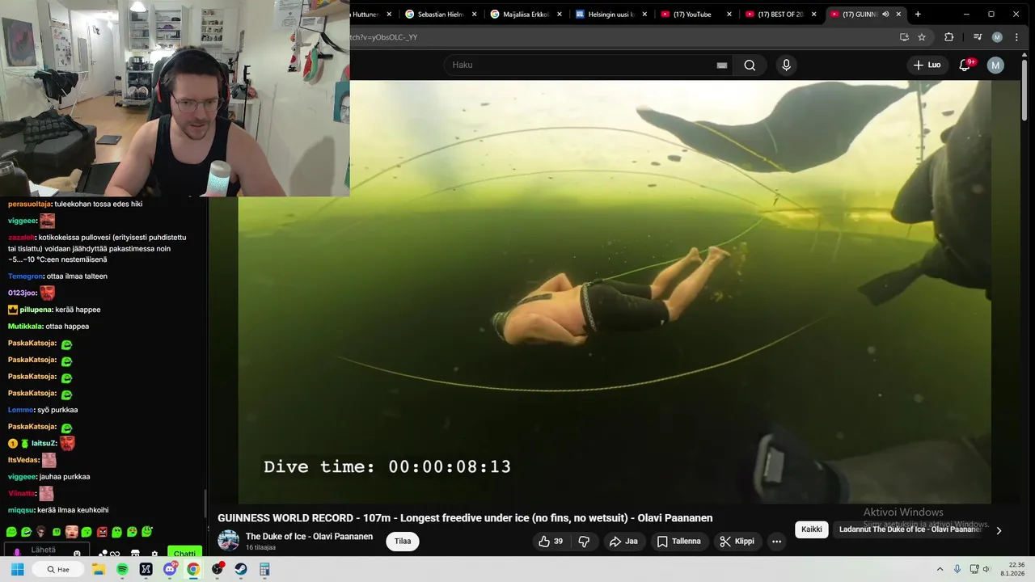Click the install app icon in address bar
This screenshot has width=1035, height=582.
[x=904, y=37]
